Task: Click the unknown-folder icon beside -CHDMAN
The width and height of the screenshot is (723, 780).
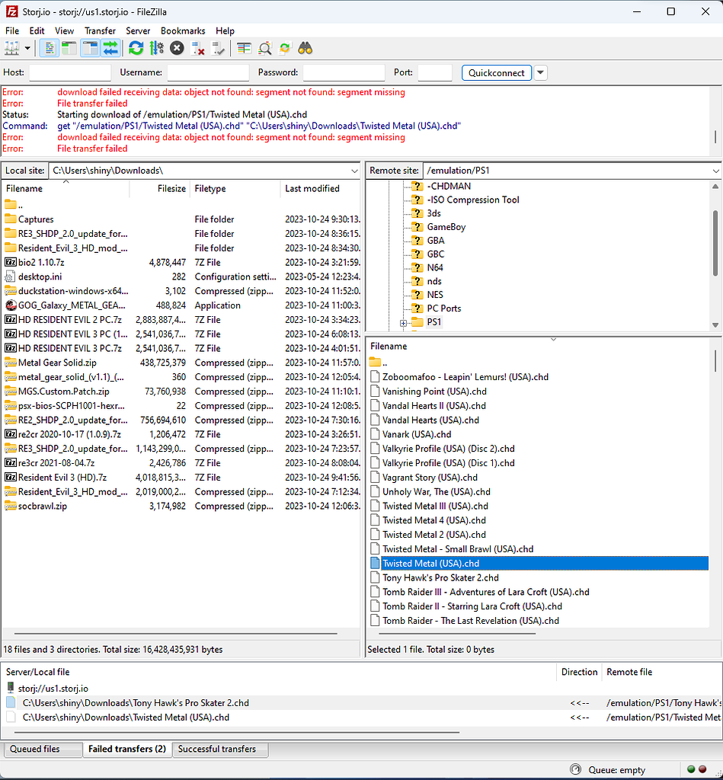Action: [x=417, y=186]
